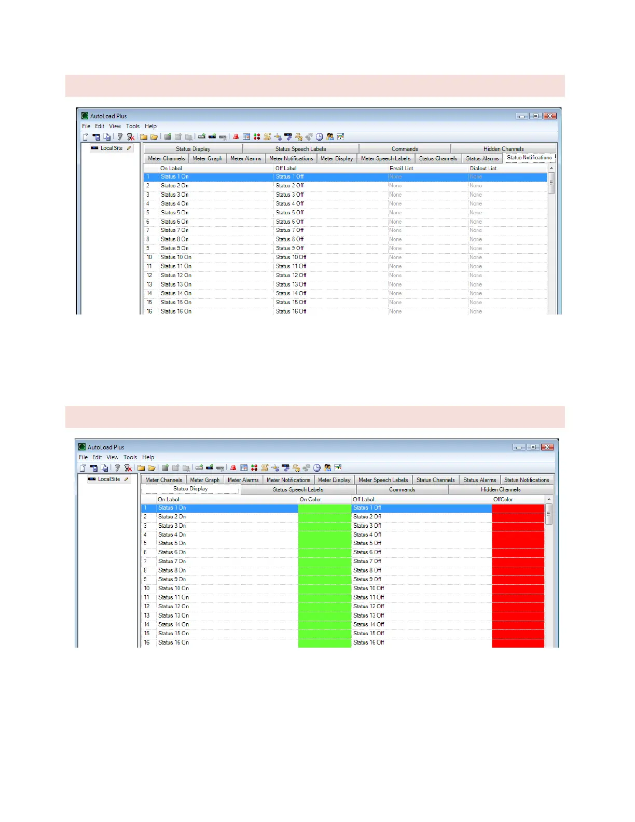
Task: Click the new document icon in Status Display window
Action: coord(83,468)
